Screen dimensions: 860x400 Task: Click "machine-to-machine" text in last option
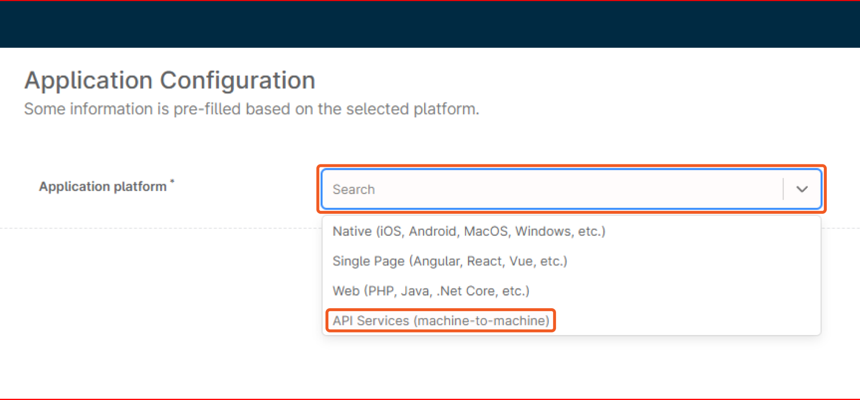click(x=482, y=321)
